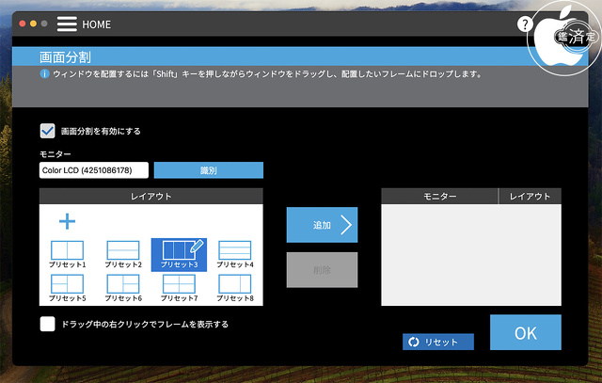Click the レイアウト column header on right
602x383 pixels.
530,196
